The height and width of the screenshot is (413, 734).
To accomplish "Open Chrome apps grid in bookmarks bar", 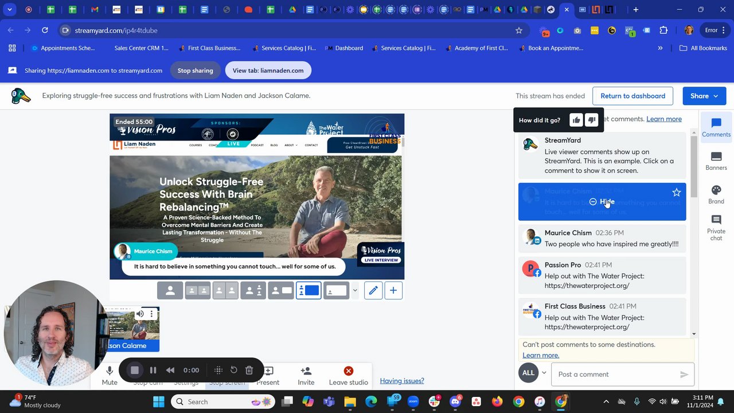I will click(x=12, y=48).
